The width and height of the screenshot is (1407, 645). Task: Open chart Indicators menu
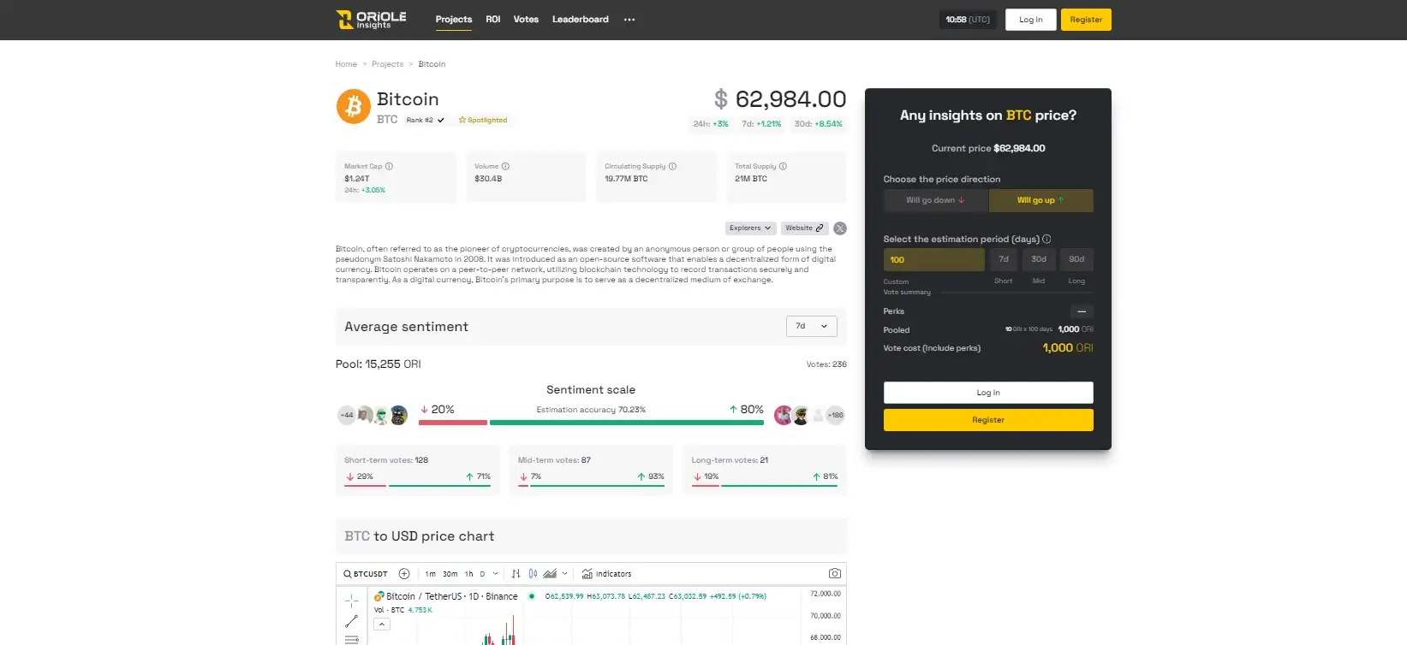pos(606,574)
